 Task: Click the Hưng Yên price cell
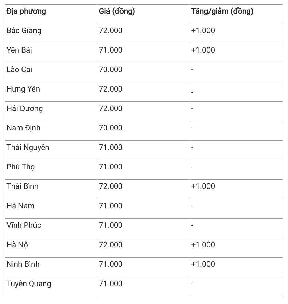pyautogui.click(x=111, y=89)
